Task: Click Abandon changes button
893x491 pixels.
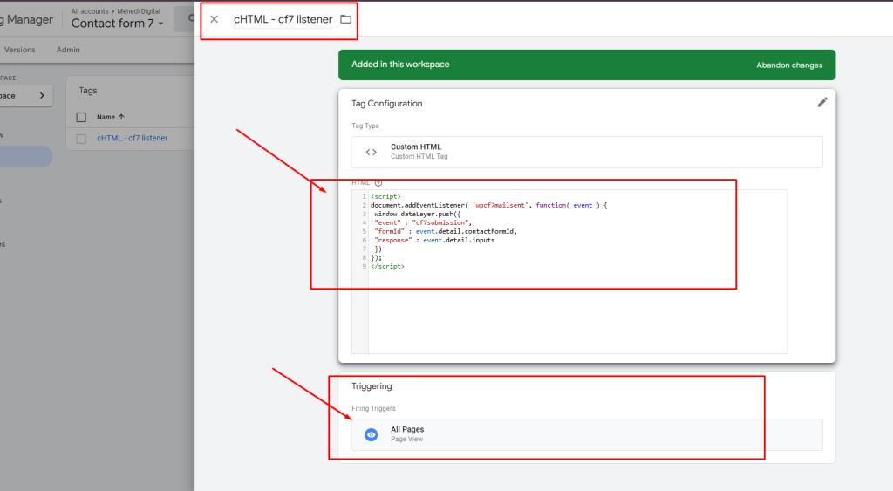Action: (789, 65)
